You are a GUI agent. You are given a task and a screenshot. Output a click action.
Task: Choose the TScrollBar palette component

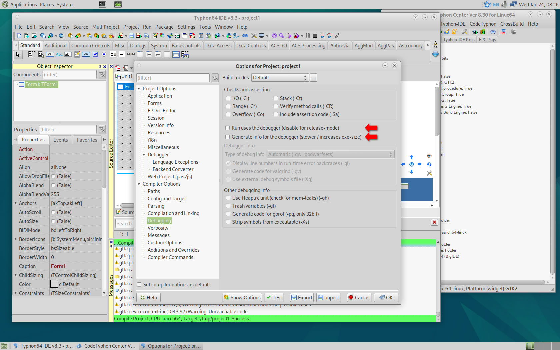tap(131, 54)
